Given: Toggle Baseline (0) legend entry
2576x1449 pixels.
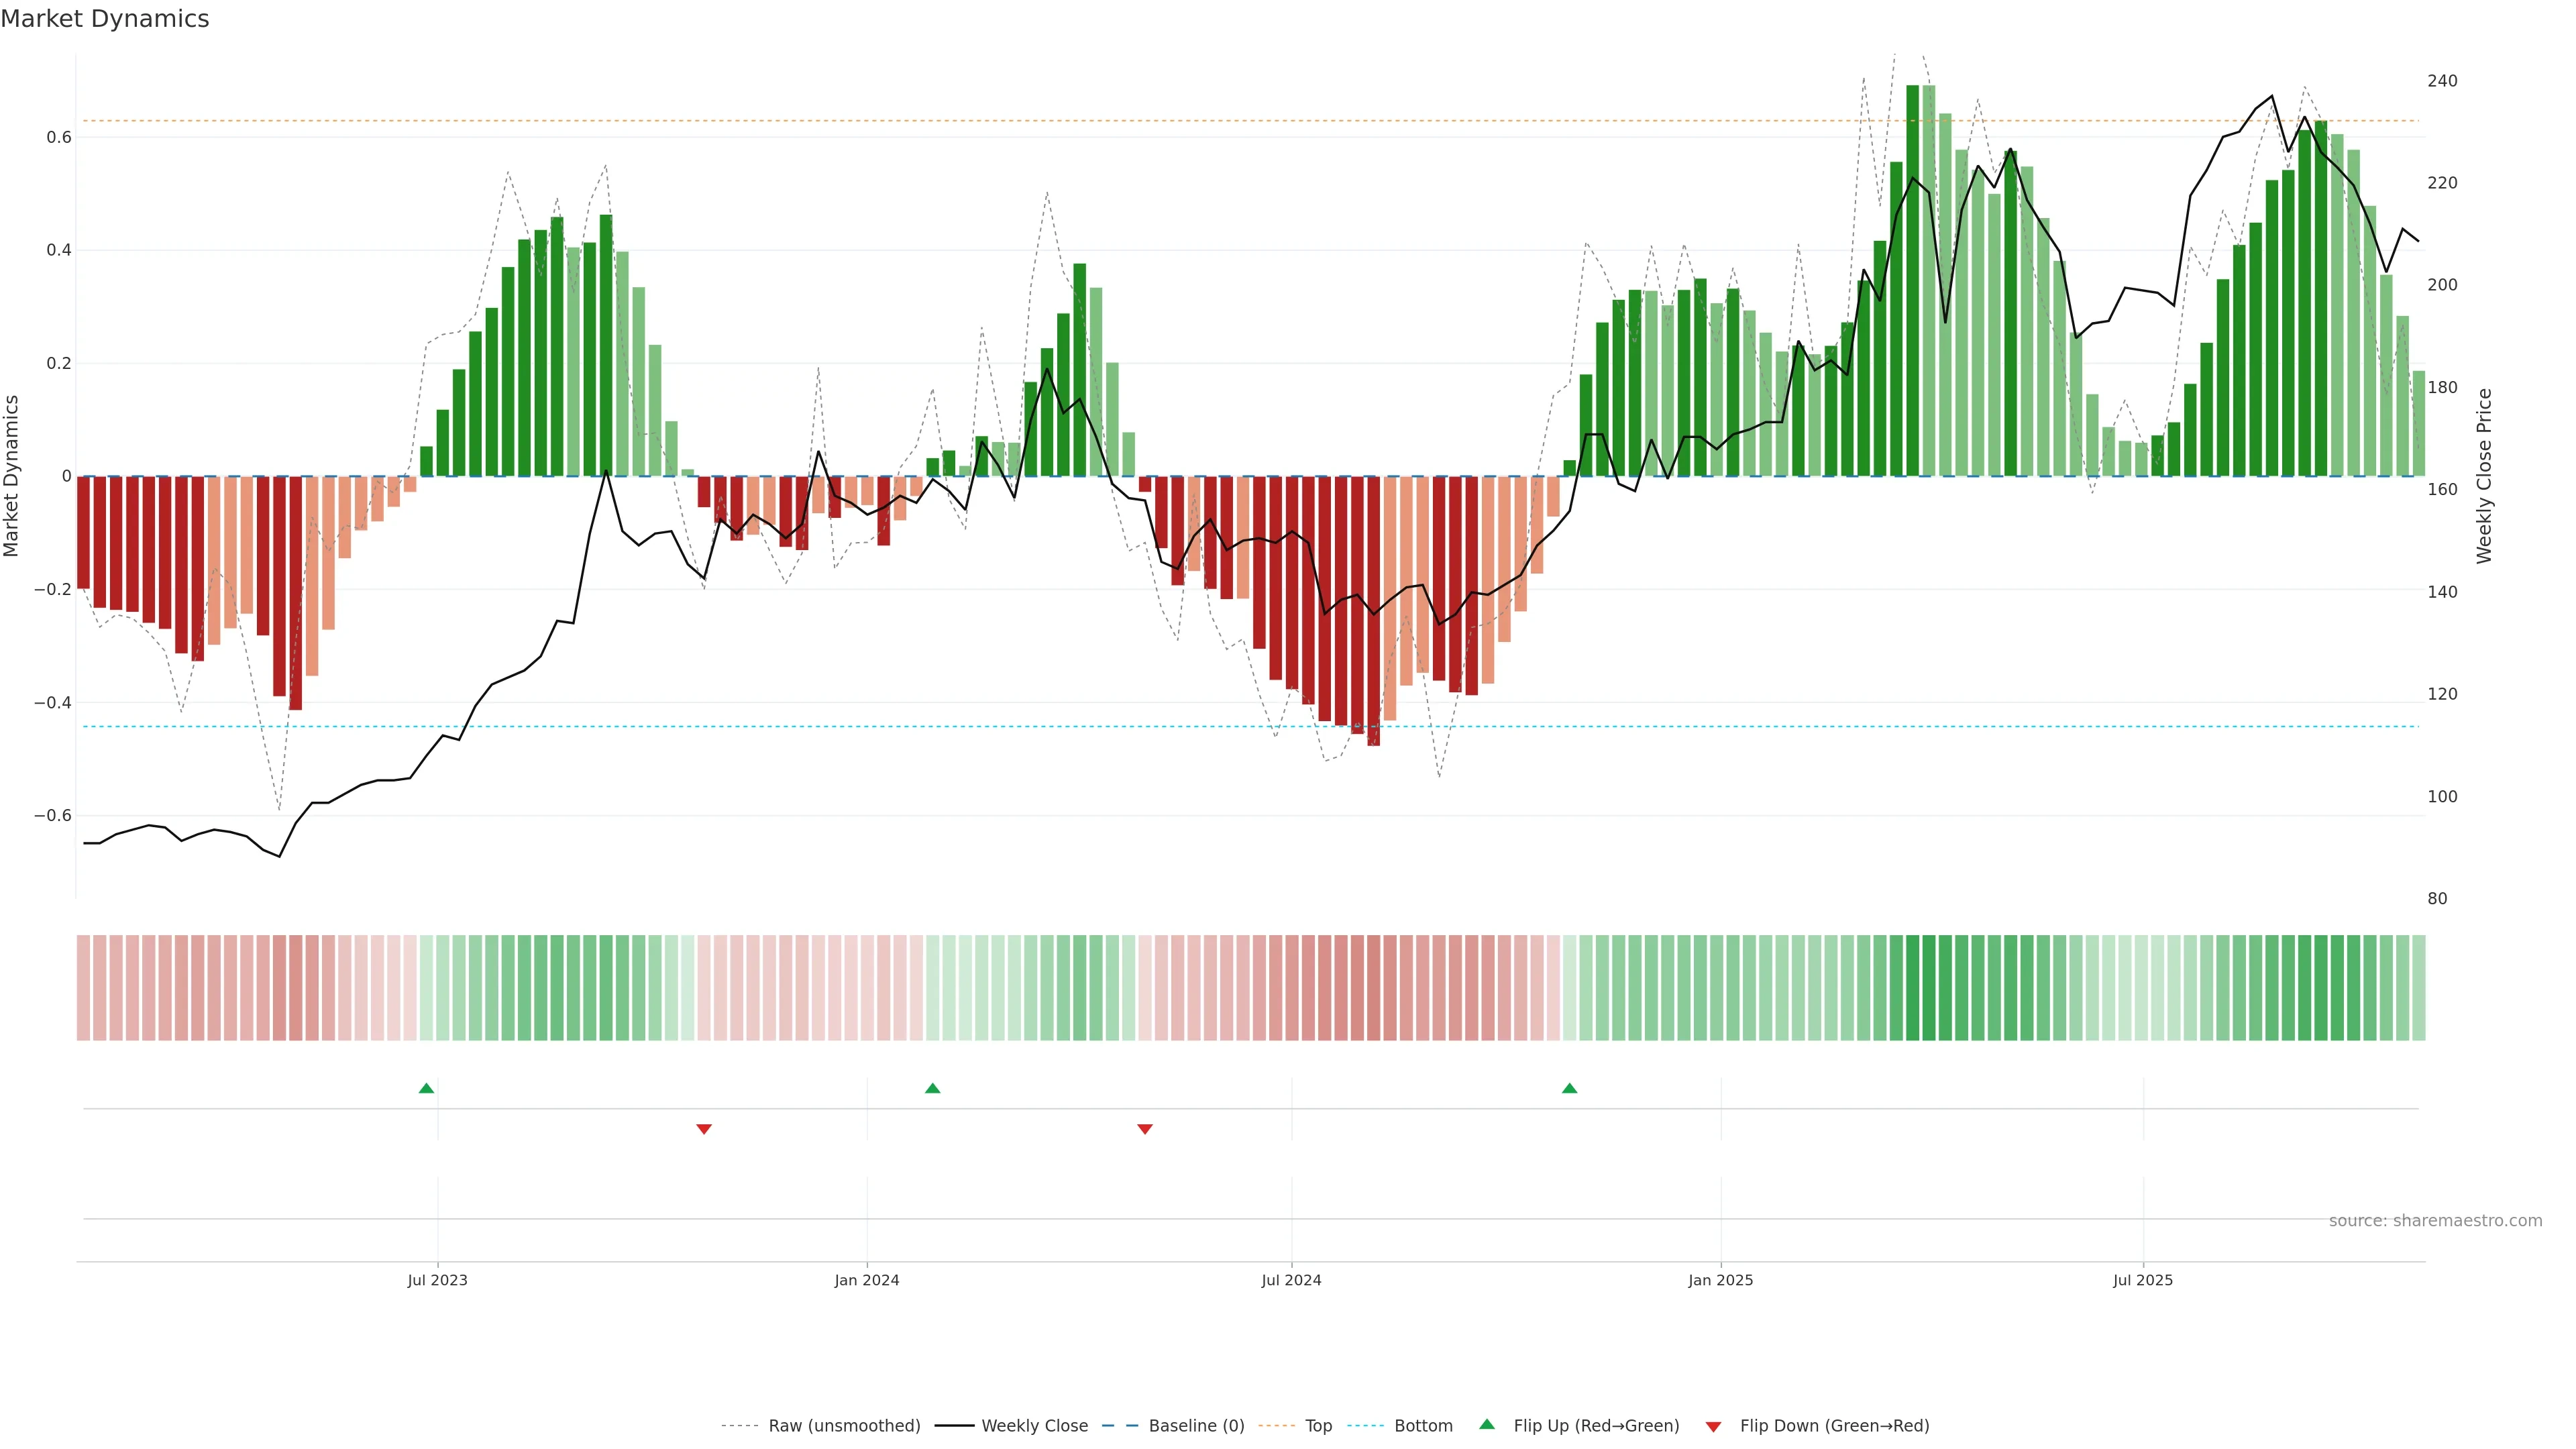Looking at the screenshot, I should 1196,1426.
